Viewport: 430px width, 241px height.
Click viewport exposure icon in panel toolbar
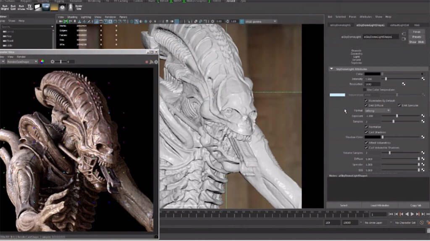click(212, 21)
